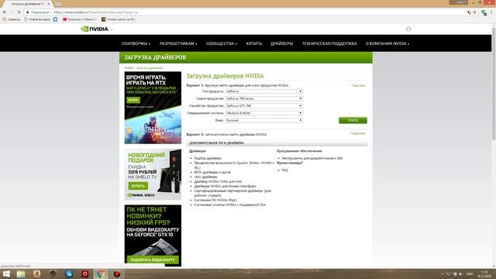Viewport: 496px width, 279px height.
Task: Open the pink-icon comics bookmark
Action: [x=80, y=19]
